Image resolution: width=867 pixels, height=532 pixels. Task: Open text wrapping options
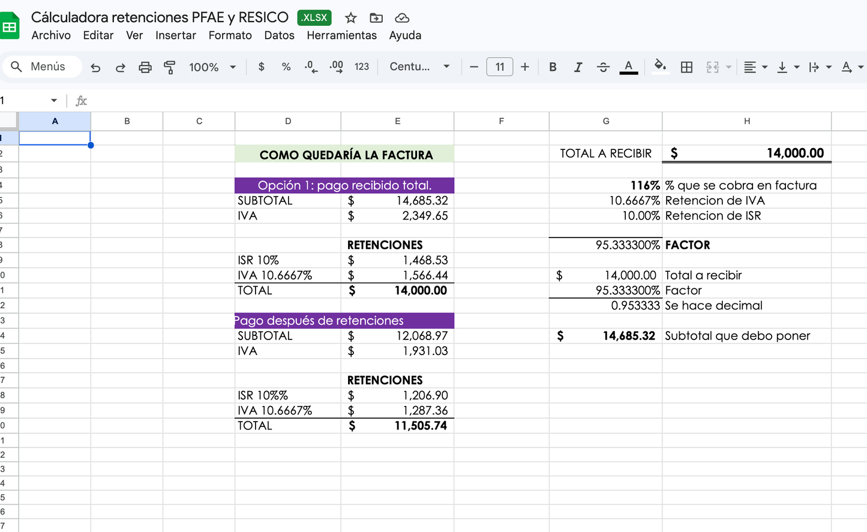[x=820, y=67]
